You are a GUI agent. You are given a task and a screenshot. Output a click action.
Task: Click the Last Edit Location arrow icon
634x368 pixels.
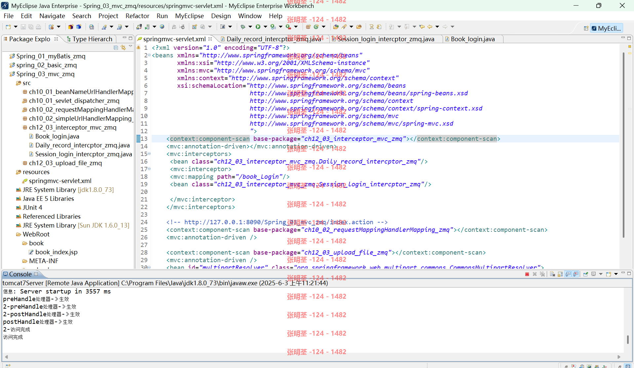click(422, 27)
